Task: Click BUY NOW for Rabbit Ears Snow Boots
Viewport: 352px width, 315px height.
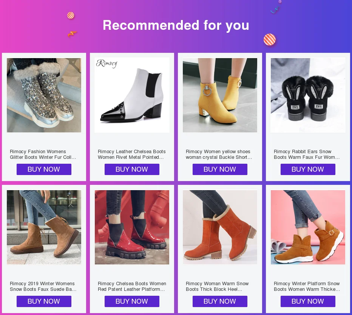Action: [x=308, y=169]
